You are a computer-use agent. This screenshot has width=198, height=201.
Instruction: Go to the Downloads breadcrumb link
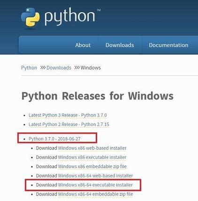pyautogui.click(x=59, y=68)
